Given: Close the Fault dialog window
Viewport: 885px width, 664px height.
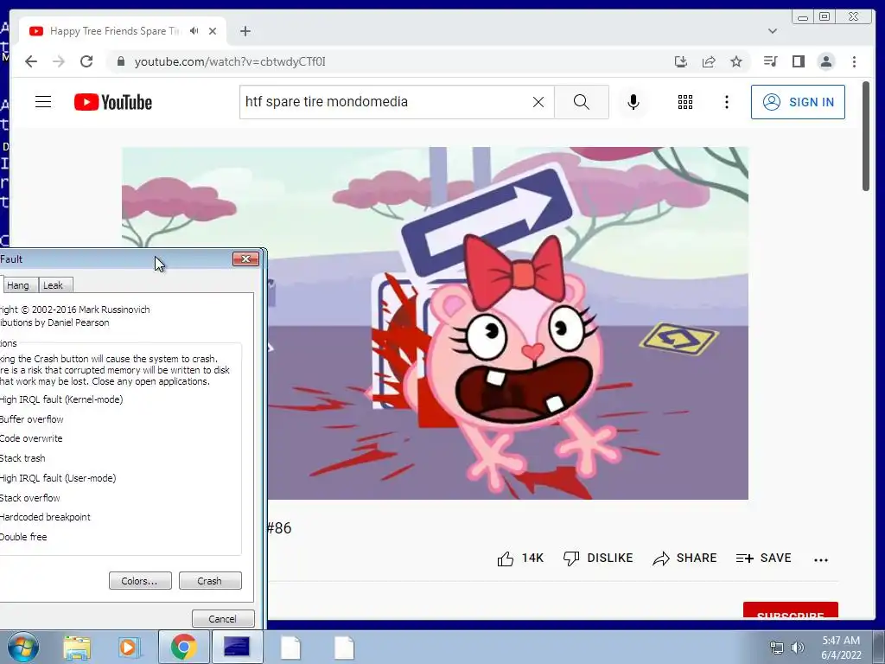Looking at the screenshot, I should coord(245,259).
